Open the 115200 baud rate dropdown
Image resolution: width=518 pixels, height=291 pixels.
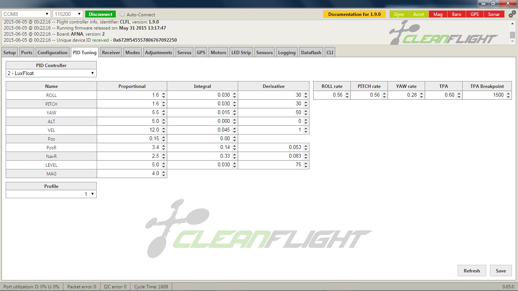(68, 14)
